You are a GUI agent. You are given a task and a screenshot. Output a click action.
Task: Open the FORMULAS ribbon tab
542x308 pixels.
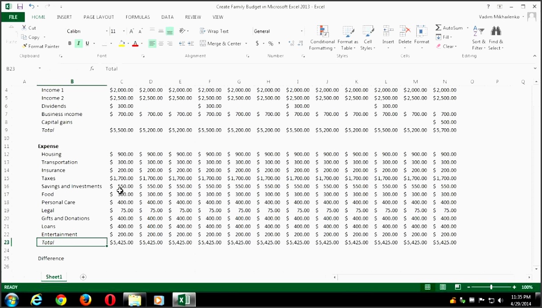(x=137, y=17)
